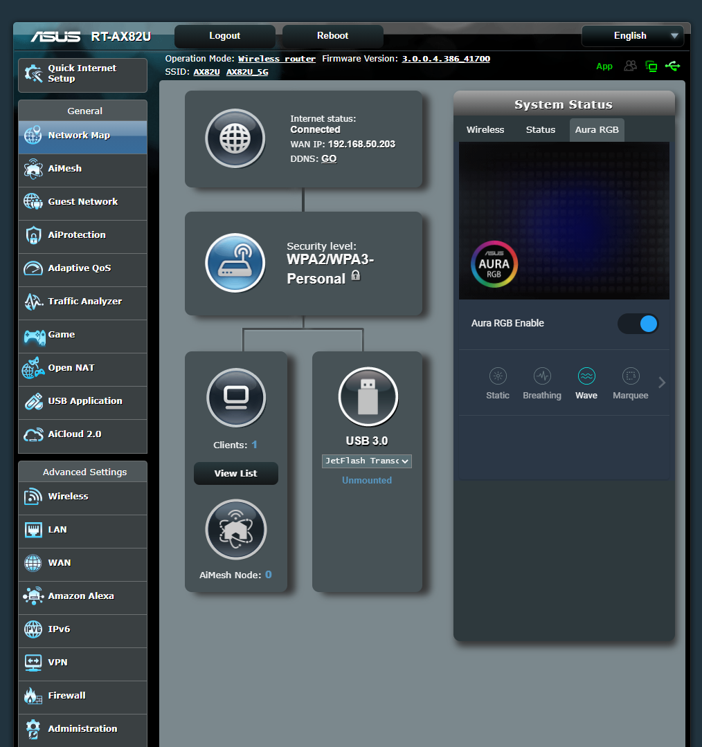Show more lighting effects with right chevron
The width and height of the screenshot is (702, 747).
(x=662, y=382)
